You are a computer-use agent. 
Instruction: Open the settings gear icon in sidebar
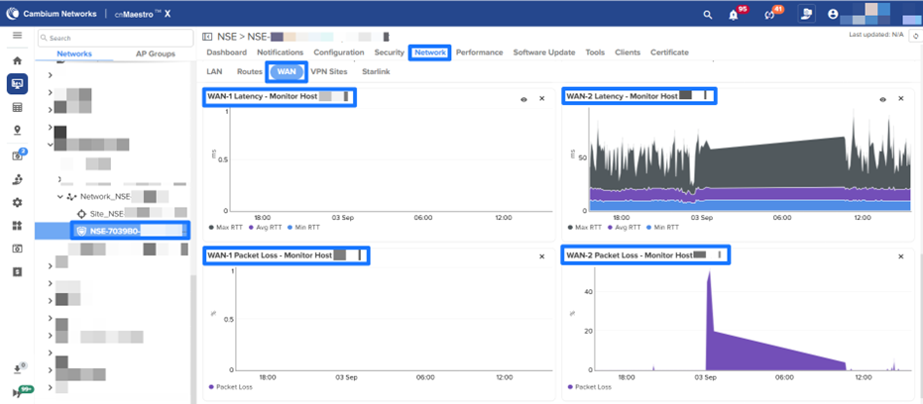17,202
